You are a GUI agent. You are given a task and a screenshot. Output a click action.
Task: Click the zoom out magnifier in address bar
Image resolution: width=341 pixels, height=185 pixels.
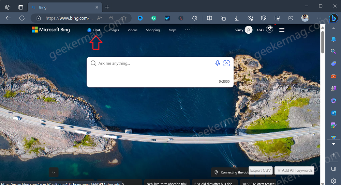point(112,18)
